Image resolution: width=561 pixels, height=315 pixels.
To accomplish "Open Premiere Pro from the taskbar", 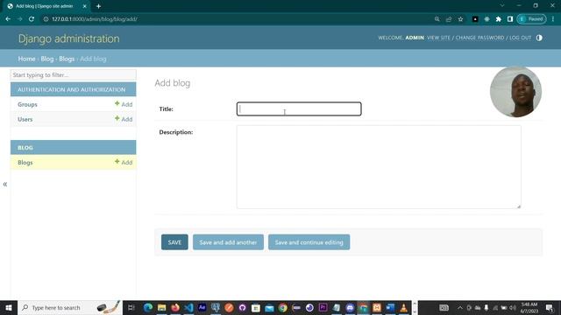I will 323,307.
